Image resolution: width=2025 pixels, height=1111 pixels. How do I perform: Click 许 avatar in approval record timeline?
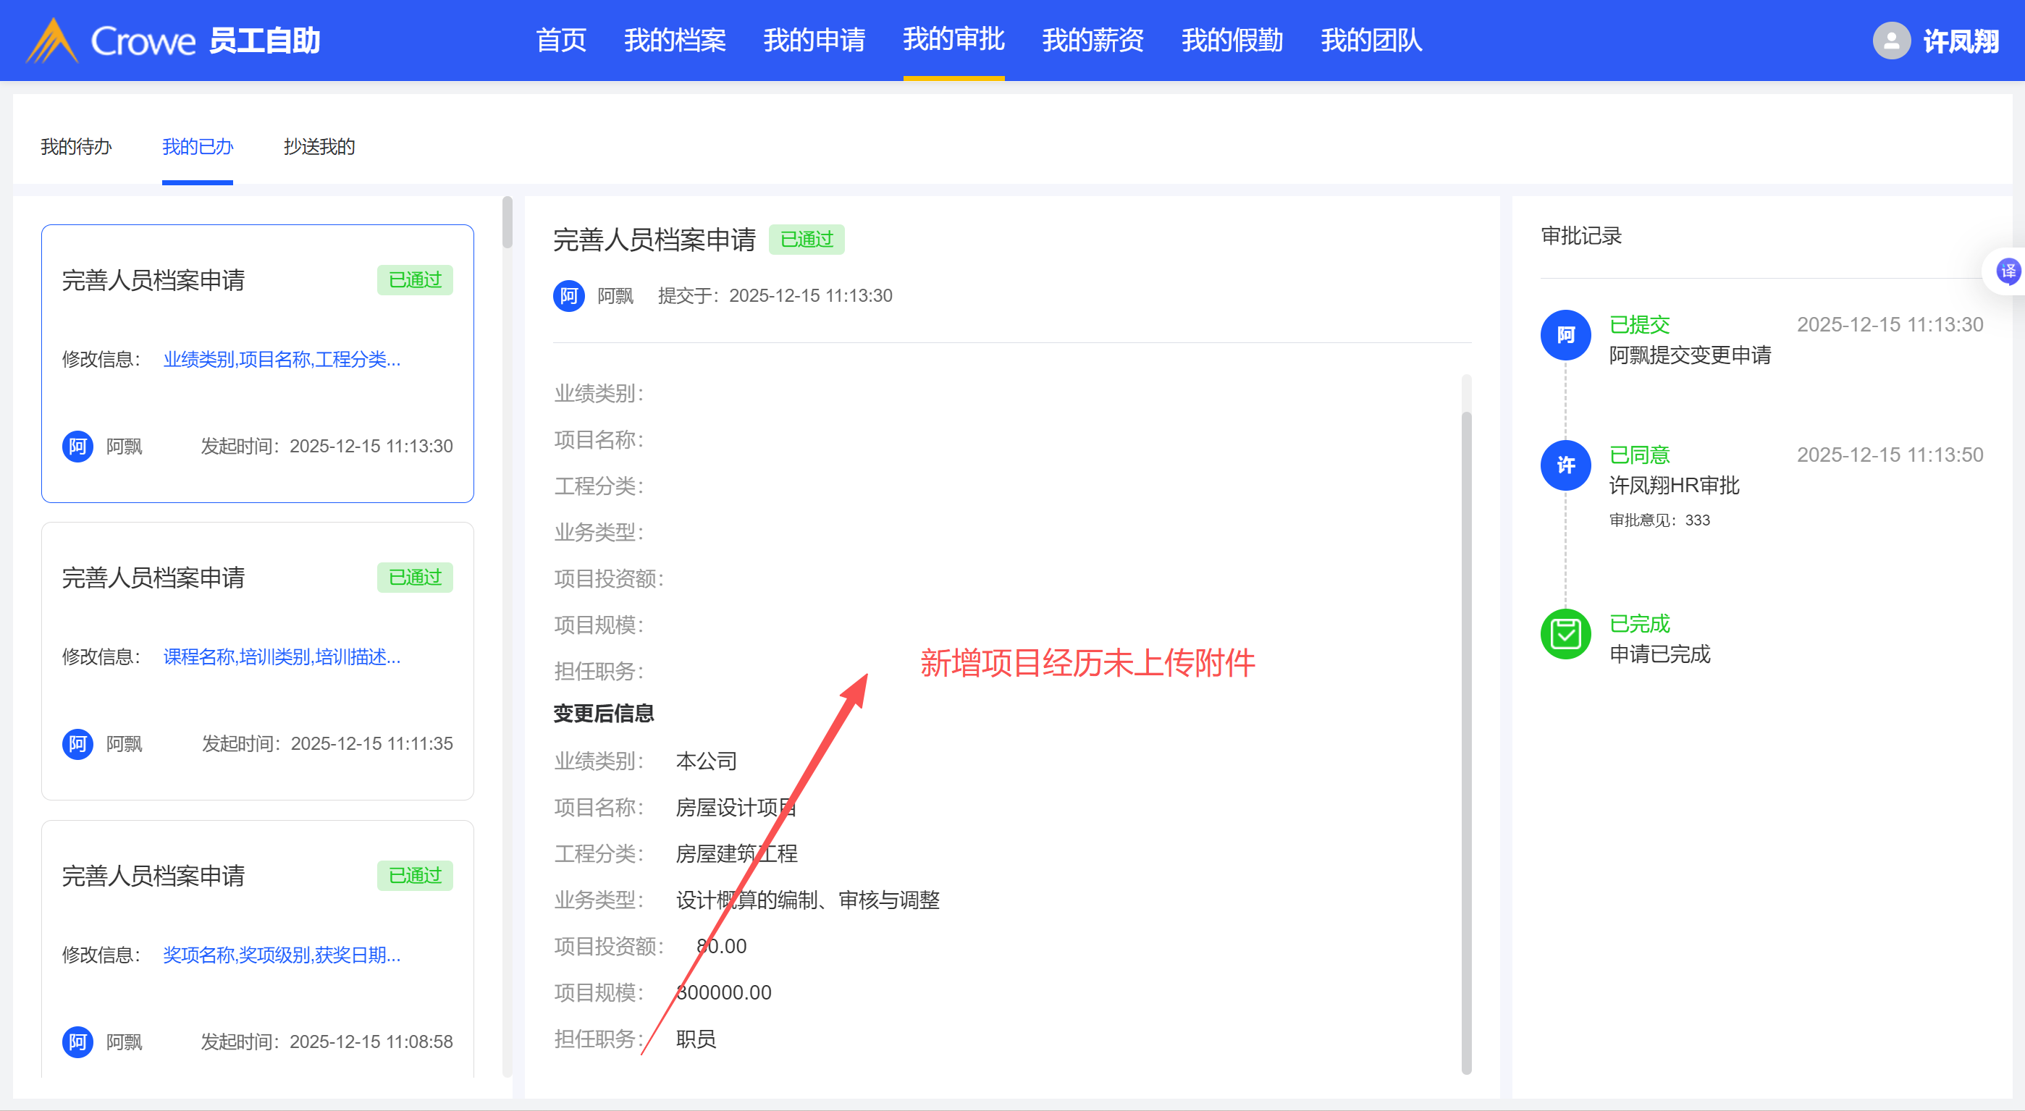[1565, 465]
